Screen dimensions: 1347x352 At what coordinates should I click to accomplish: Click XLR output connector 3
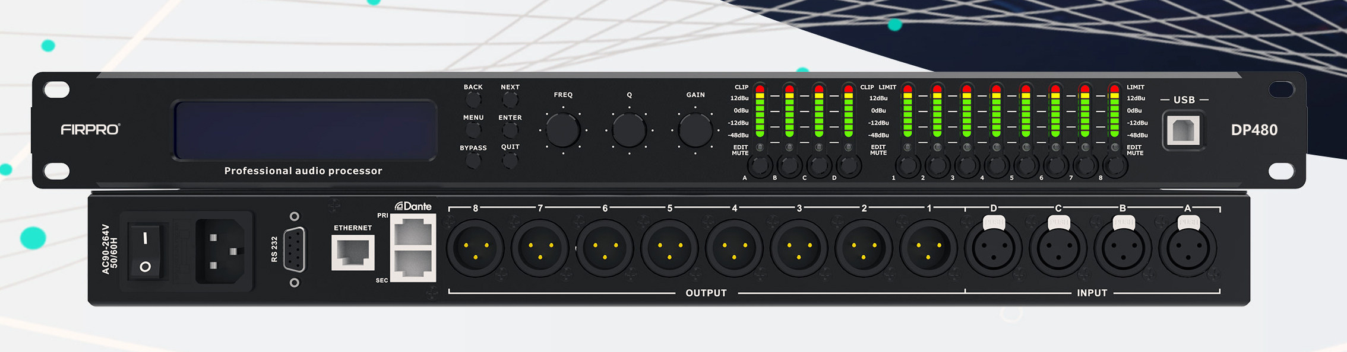tap(799, 248)
